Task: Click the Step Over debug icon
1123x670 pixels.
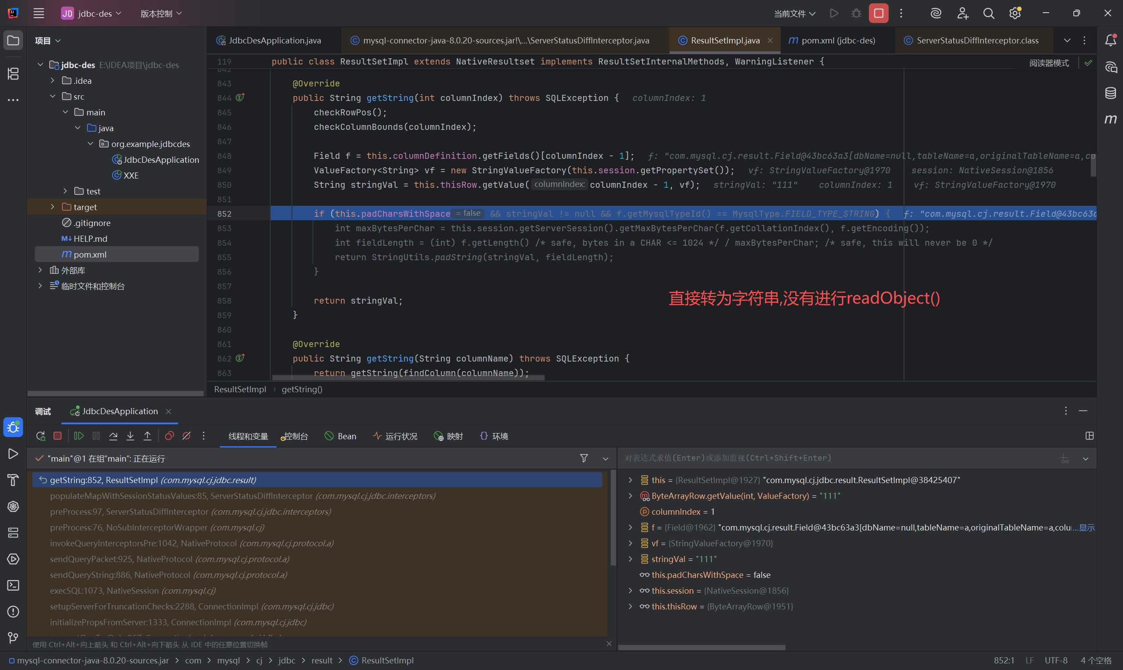Action: [113, 436]
